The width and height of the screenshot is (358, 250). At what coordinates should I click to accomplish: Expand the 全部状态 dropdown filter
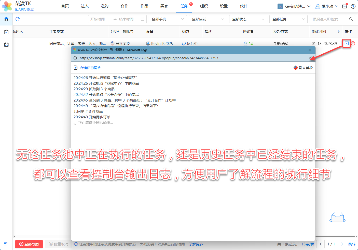(x=248, y=19)
